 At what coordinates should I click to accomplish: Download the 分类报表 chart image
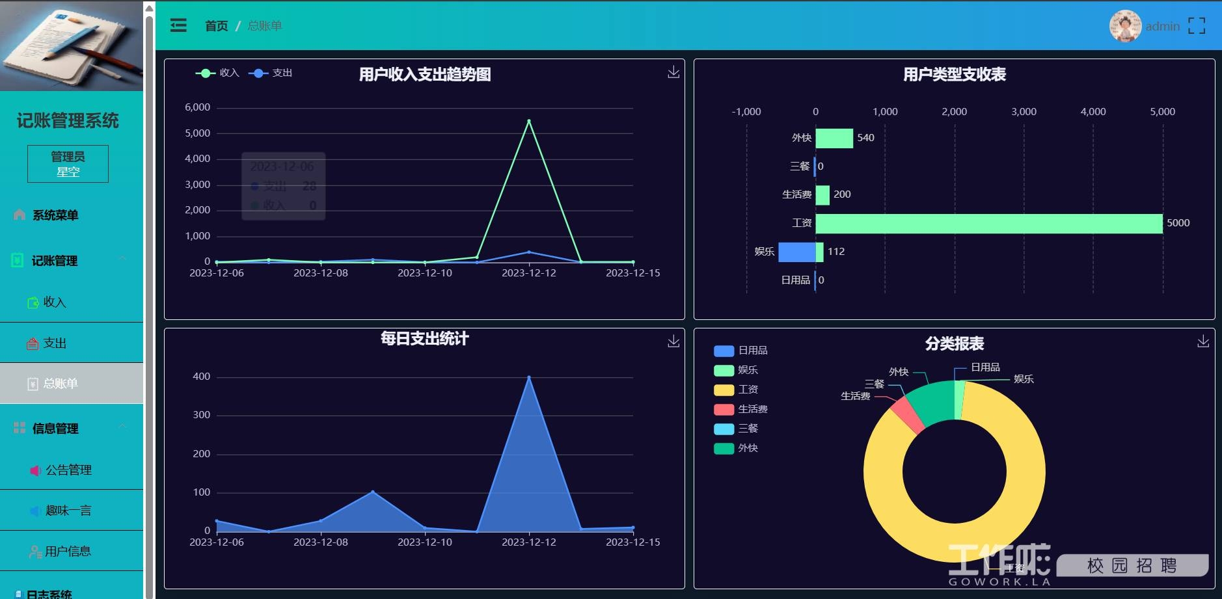click(x=1203, y=341)
